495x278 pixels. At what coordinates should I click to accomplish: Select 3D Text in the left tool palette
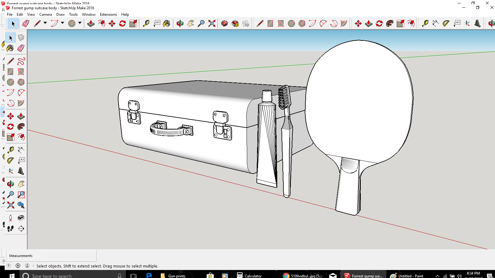pyautogui.click(x=21, y=171)
